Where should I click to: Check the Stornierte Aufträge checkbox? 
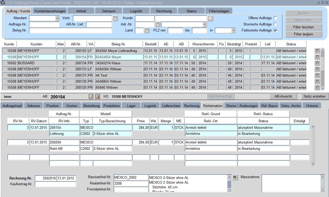275,24
